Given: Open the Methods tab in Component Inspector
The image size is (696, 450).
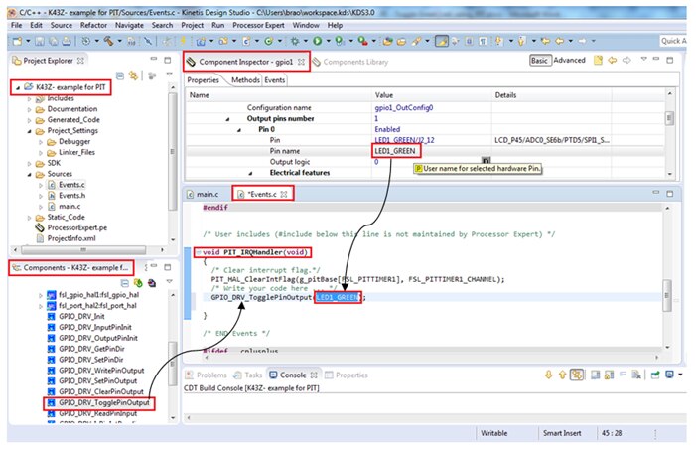Looking at the screenshot, I should coord(245,79).
